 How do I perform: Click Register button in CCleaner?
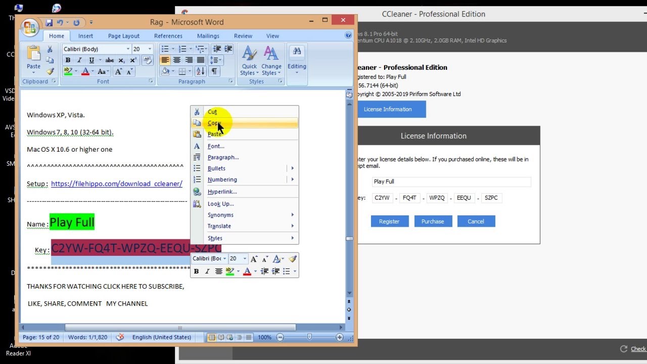(390, 221)
